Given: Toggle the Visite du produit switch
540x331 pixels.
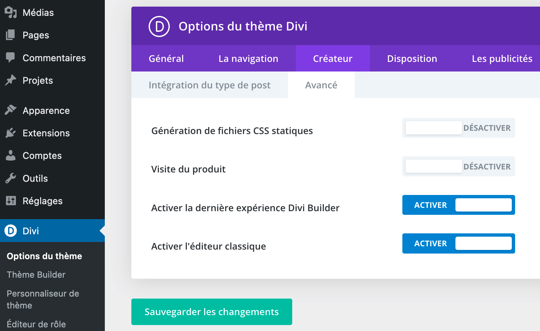Looking at the screenshot, I should coord(458,166).
